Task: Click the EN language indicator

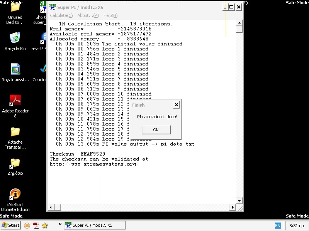Action: coord(278,226)
